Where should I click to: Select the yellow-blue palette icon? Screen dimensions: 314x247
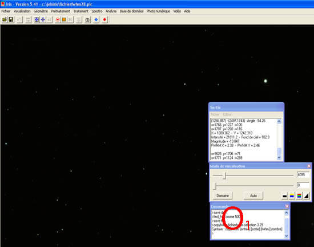click(x=292, y=196)
